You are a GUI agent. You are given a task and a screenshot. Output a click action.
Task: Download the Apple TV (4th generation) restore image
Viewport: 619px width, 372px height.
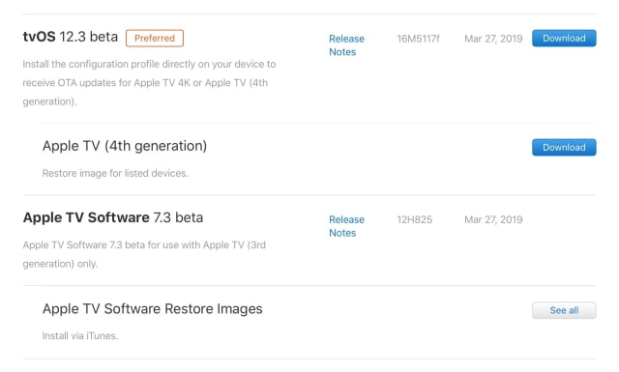(x=564, y=148)
